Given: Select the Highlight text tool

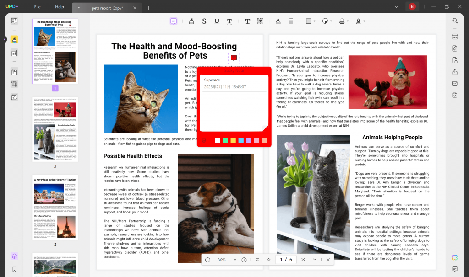Looking at the screenshot, I should 191,21.
